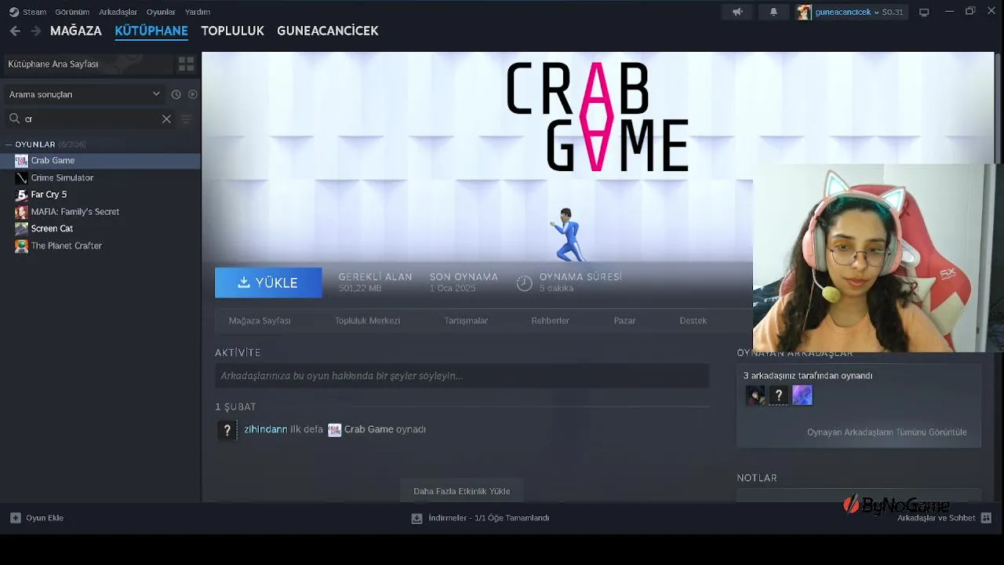Go to the KÜTÜPHANE tab

151,31
